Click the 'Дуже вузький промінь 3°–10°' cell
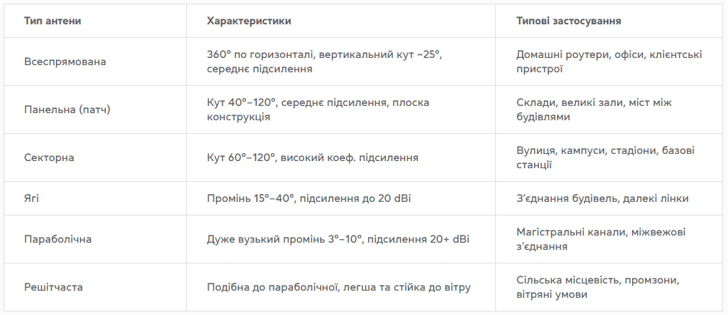Screen dimensions: 728x315 pyautogui.click(x=338, y=239)
